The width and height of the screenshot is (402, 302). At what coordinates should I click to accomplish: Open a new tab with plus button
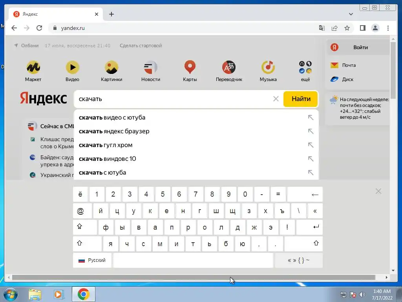(x=111, y=14)
